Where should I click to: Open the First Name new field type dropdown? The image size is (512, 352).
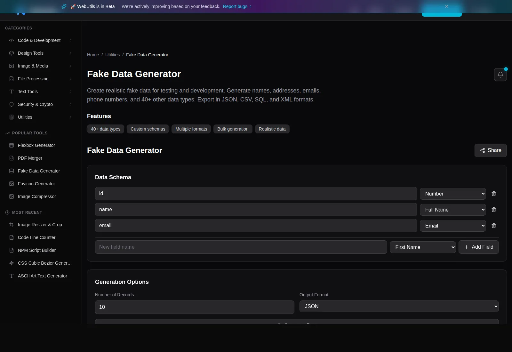point(423,247)
